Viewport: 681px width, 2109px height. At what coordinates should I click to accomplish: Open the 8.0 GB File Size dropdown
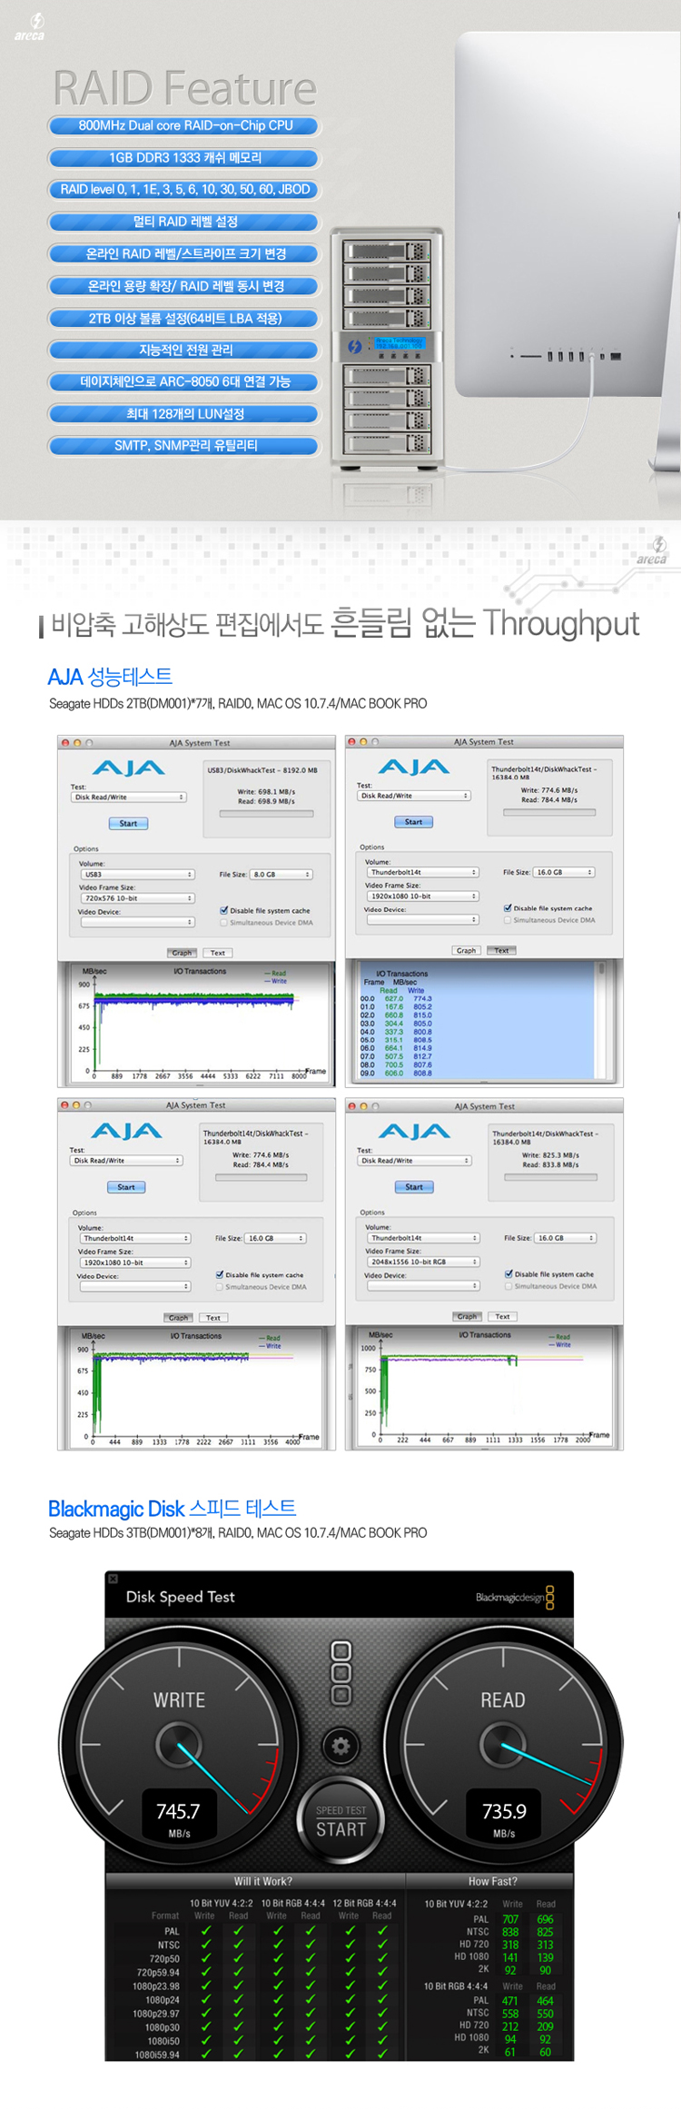pos(282,875)
